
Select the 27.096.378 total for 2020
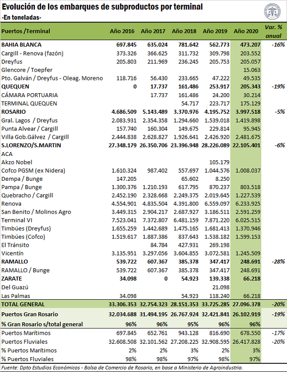(x=246, y=304)
